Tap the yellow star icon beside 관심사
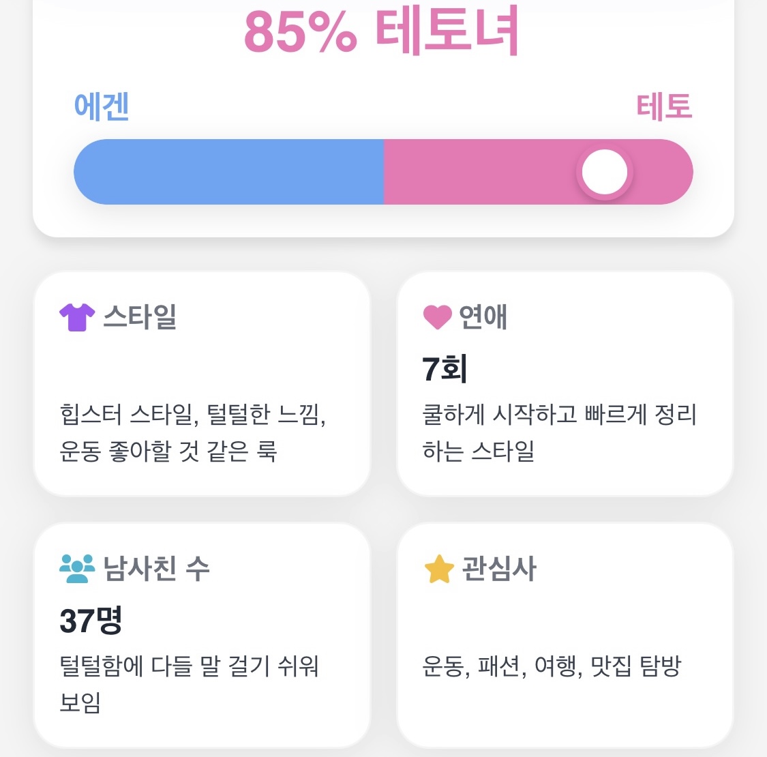 point(439,569)
